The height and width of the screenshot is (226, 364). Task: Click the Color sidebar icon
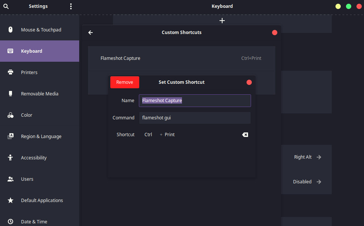tap(11, 115)
